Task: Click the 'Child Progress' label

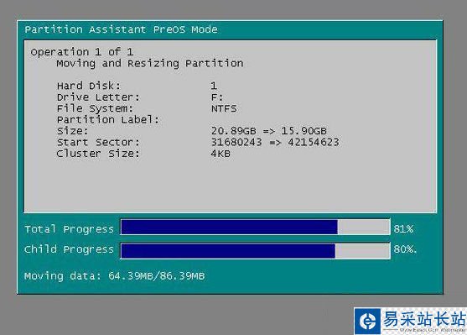Action: [69, 249]
